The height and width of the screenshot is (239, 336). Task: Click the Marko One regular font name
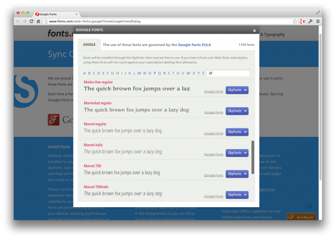click(98, 82)
